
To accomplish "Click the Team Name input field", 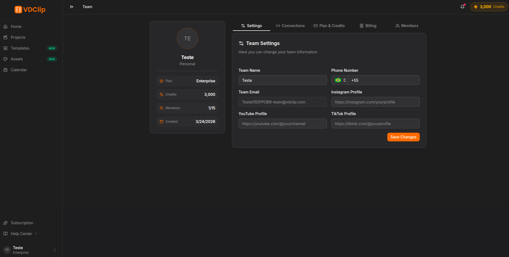I will pos(283,80).
